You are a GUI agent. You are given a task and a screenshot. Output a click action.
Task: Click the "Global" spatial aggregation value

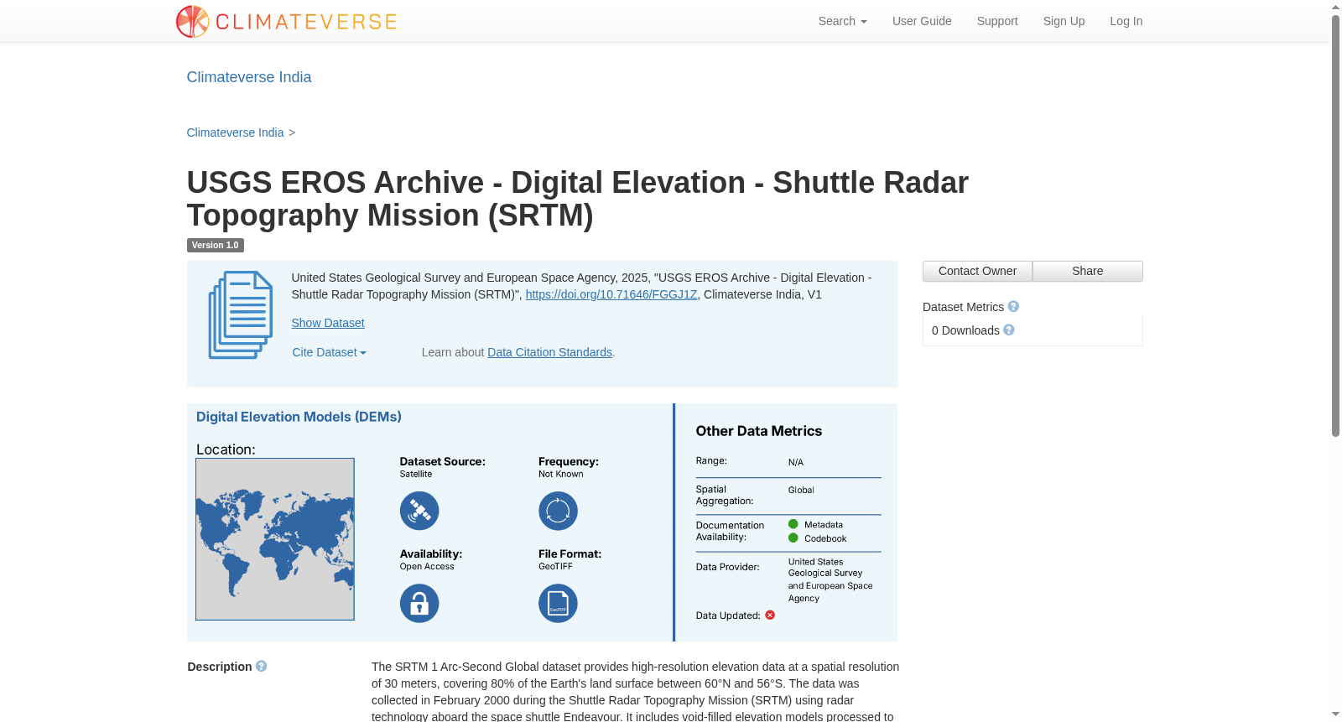[801, 491]
